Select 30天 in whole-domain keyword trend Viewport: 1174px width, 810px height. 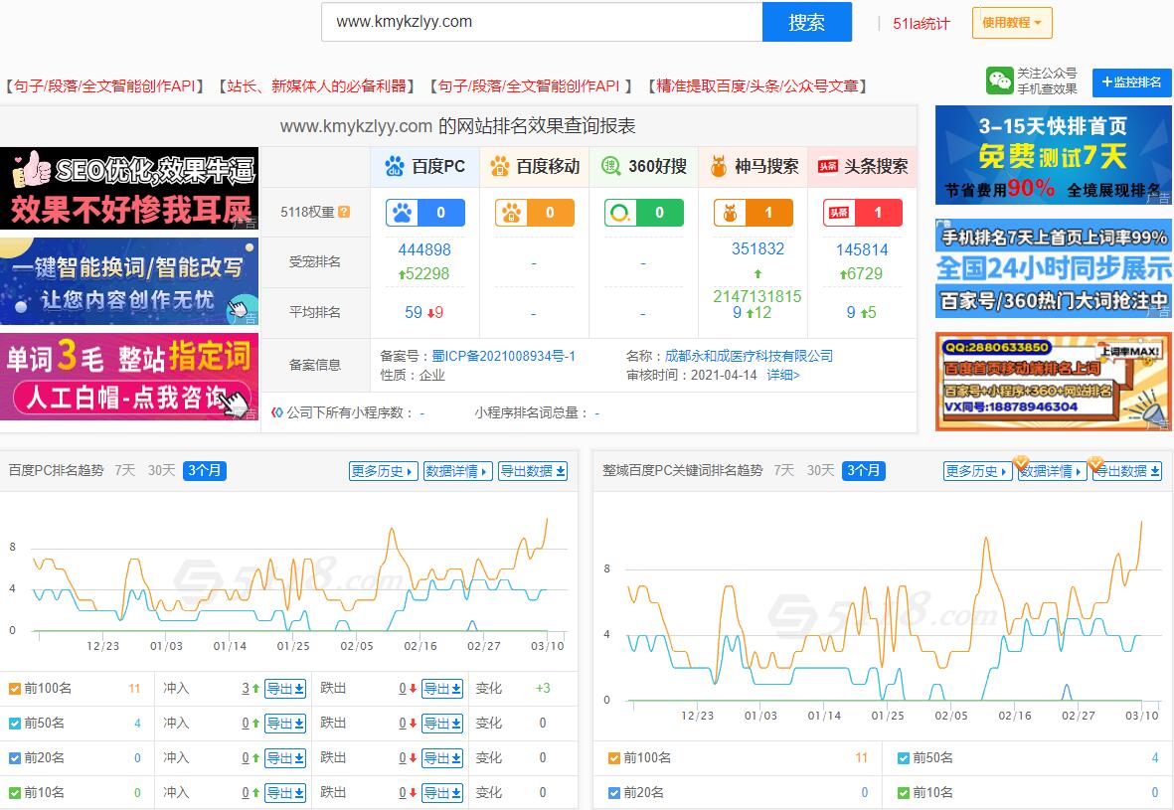click(x=820, y=470)
